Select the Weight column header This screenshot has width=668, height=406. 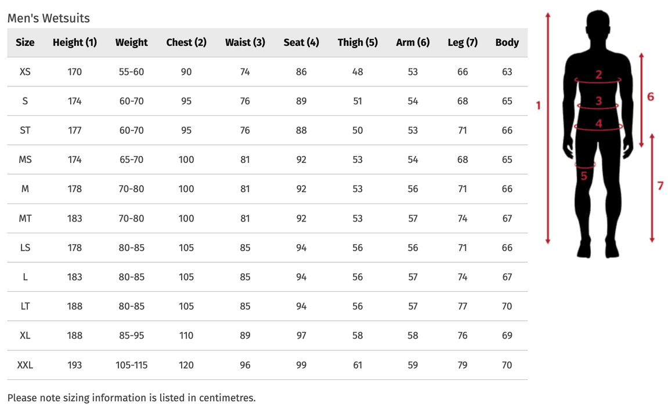131,42
